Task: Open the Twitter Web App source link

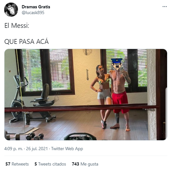Action: [x=67, y=149]
